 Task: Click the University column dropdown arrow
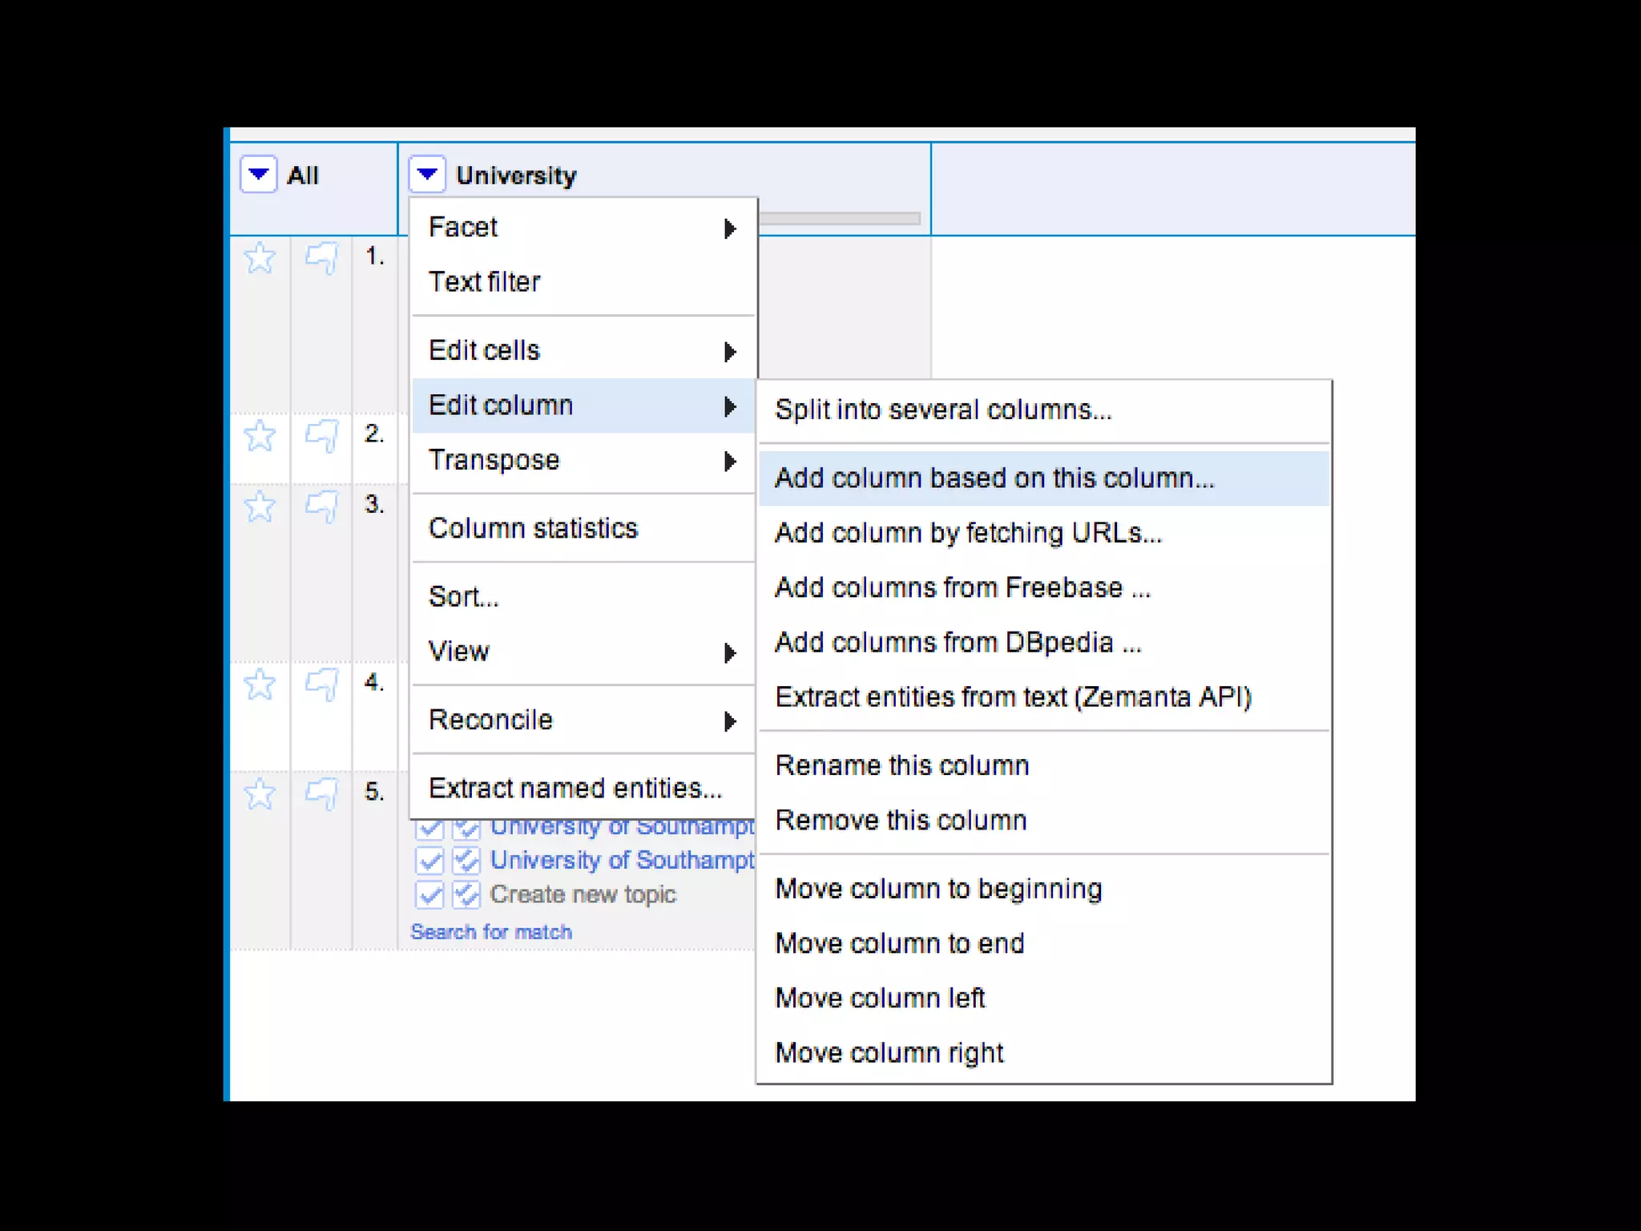427,174
